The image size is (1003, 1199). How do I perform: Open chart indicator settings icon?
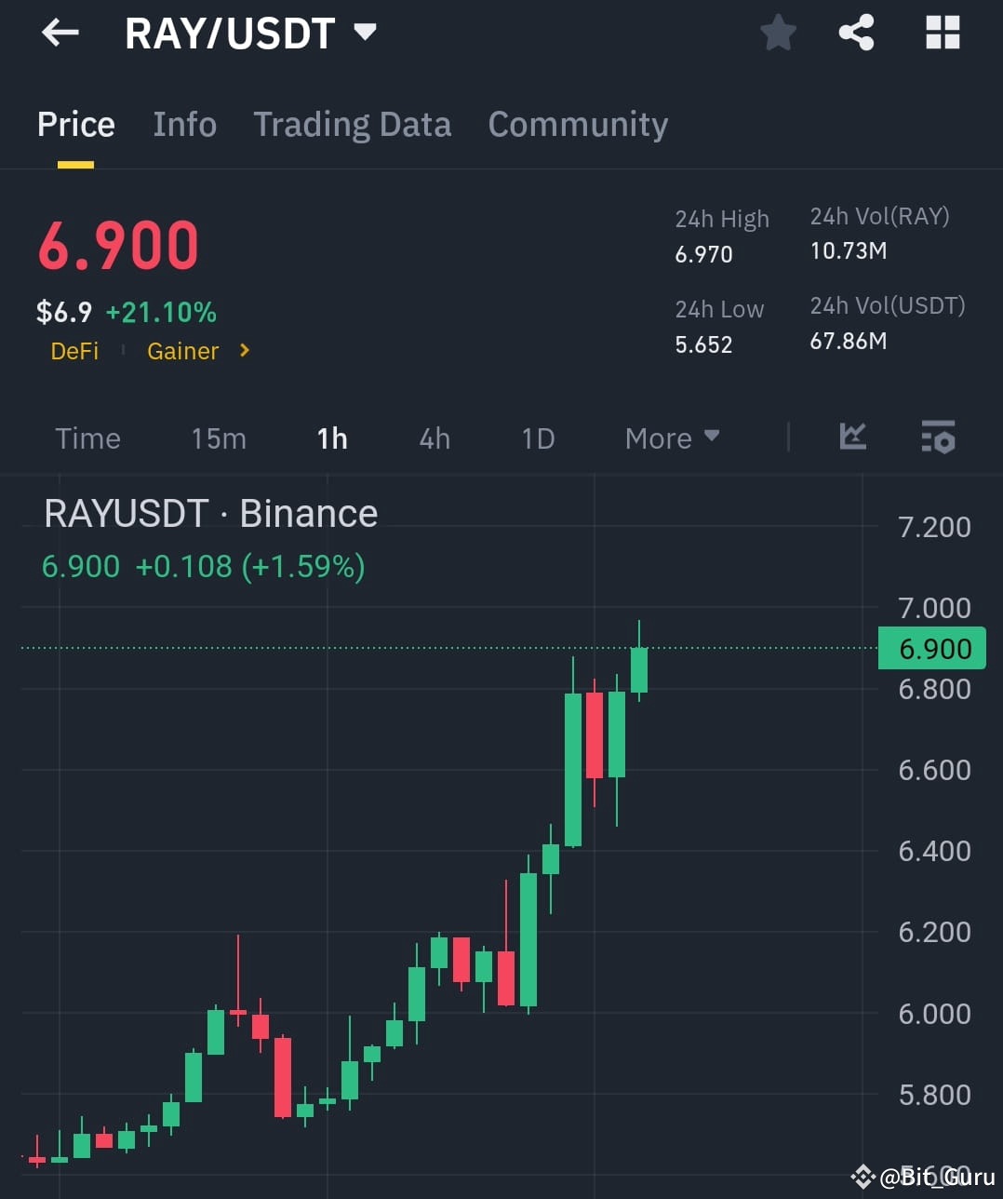coord(938,438)
